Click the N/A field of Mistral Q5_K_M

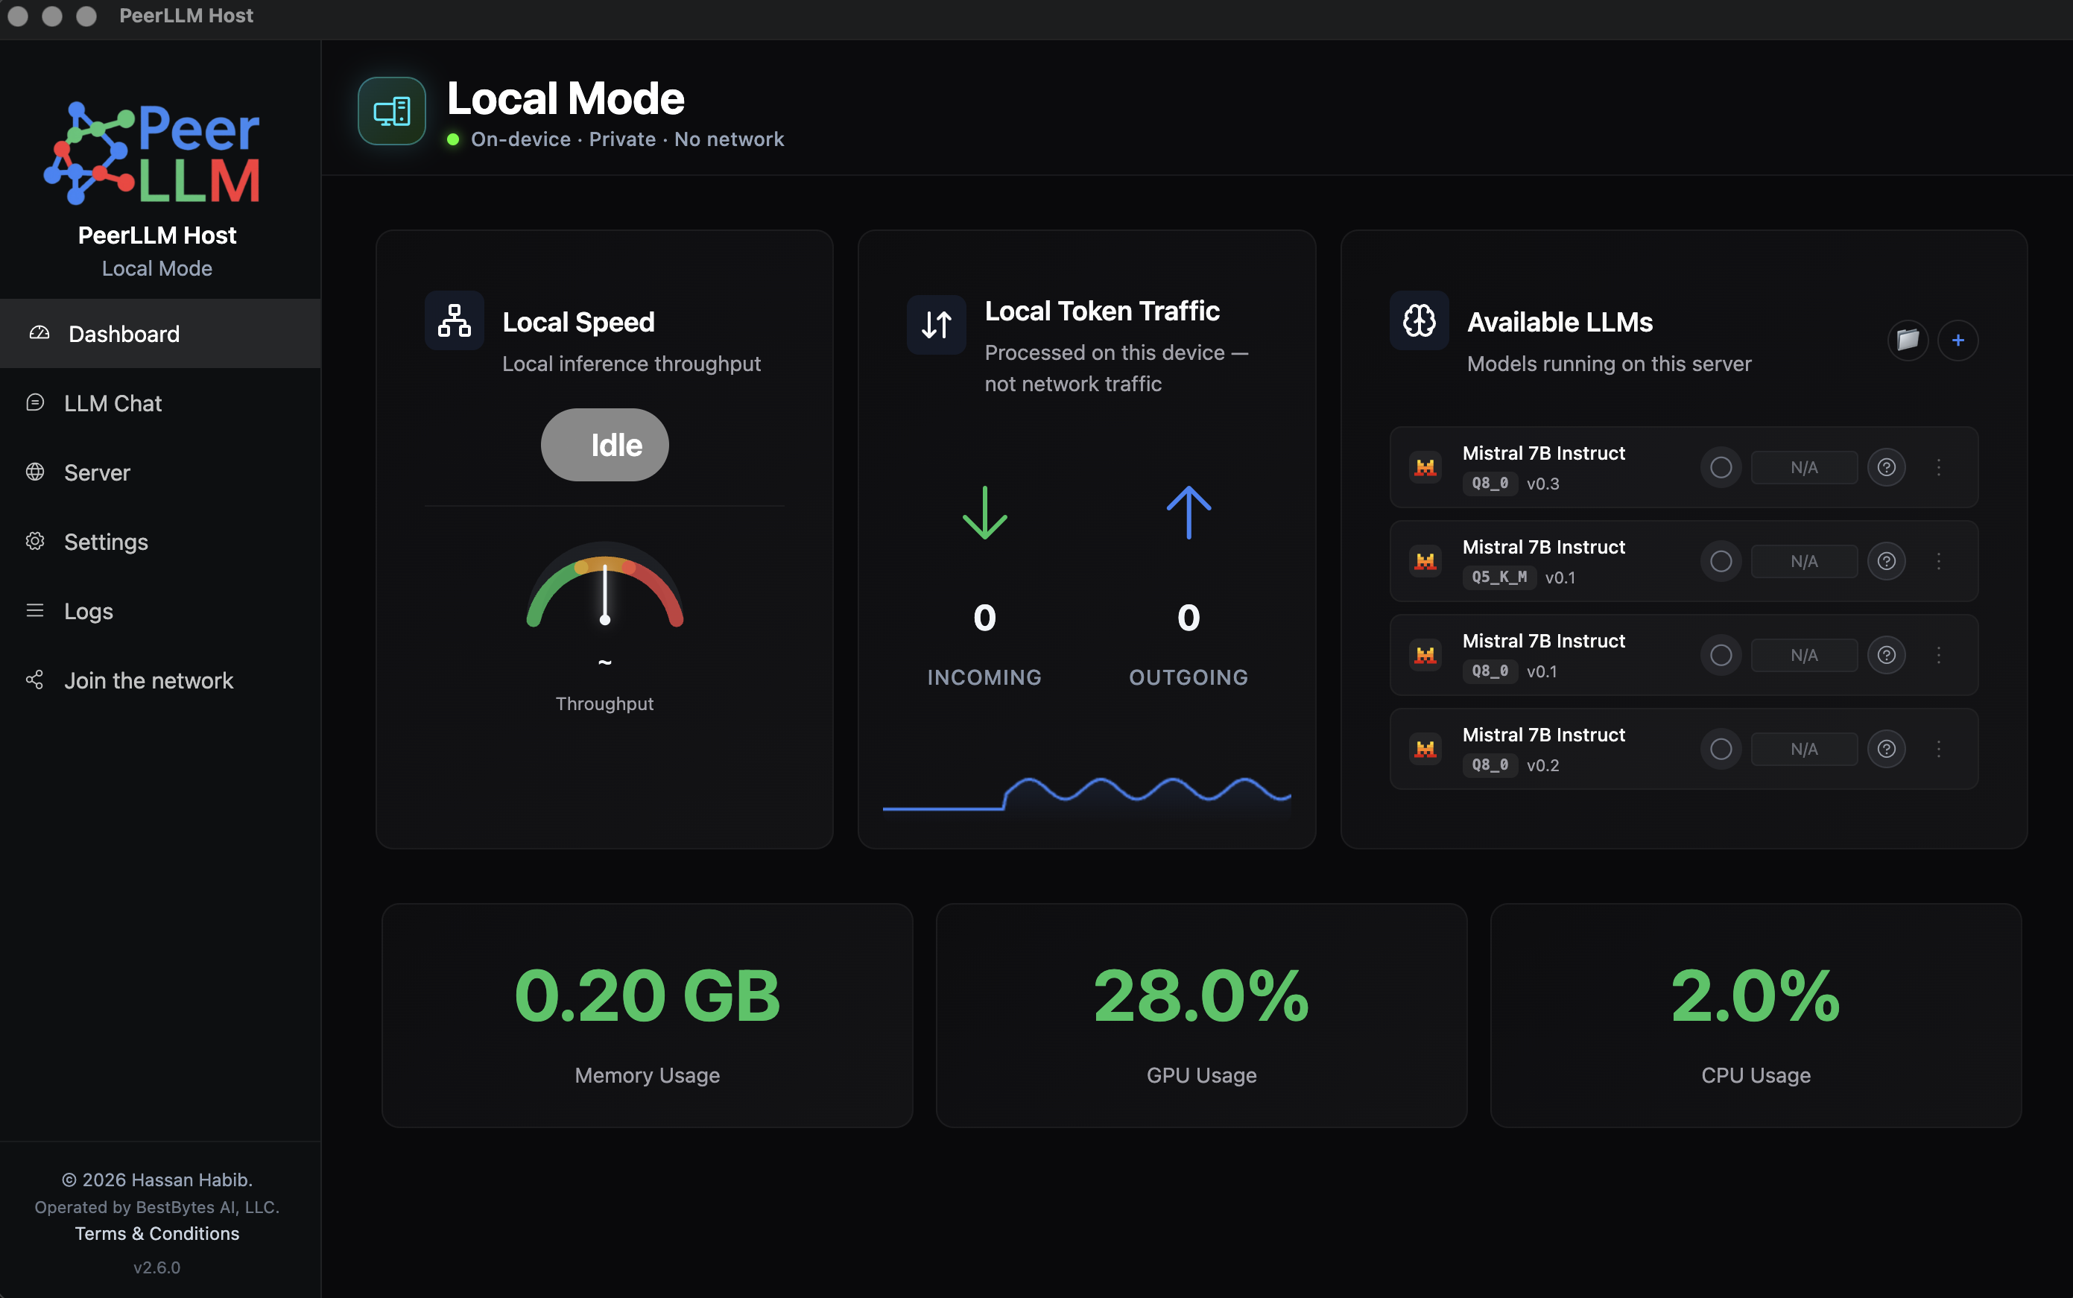(1804, 561)
